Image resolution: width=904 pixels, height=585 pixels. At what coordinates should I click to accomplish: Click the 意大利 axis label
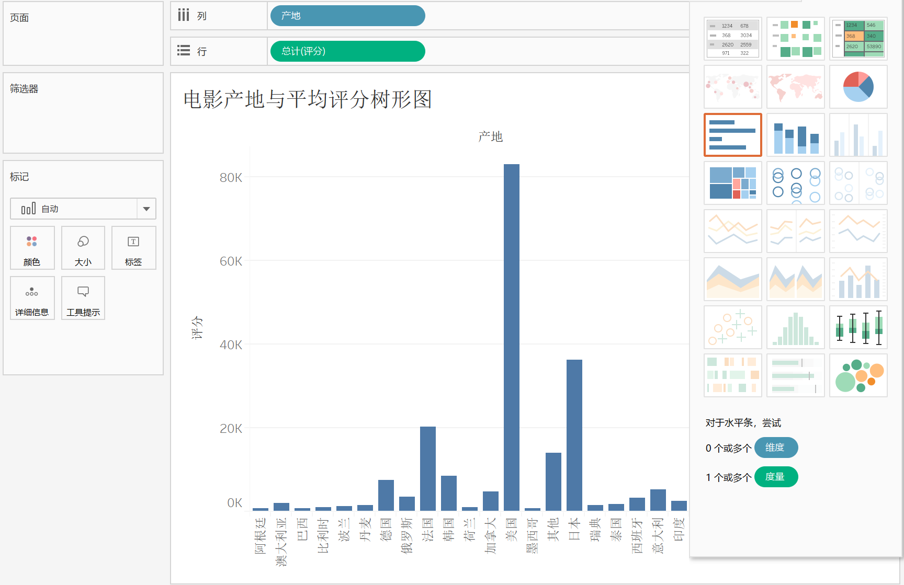[x=658, y=535]
